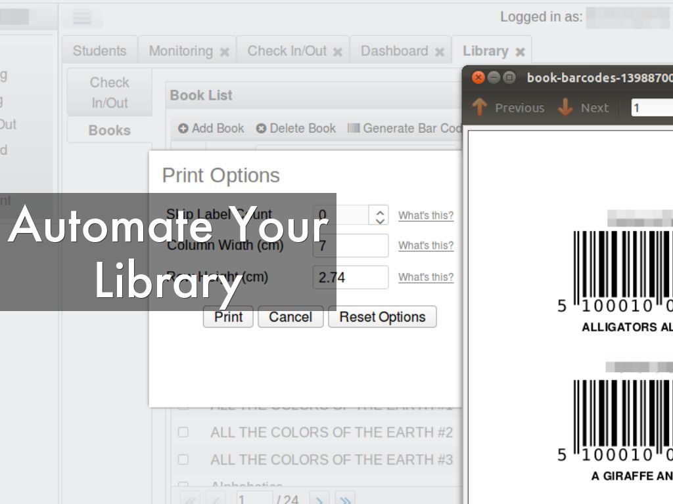Click the Delete Book icon
This screenshot has height=504, width=673.
[x=261, y=129]
